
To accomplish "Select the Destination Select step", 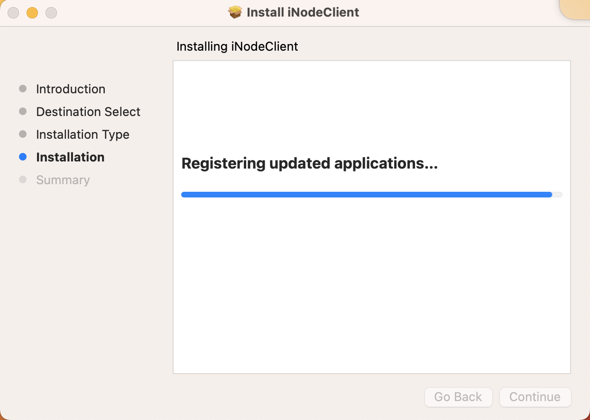I will (88, 112).
